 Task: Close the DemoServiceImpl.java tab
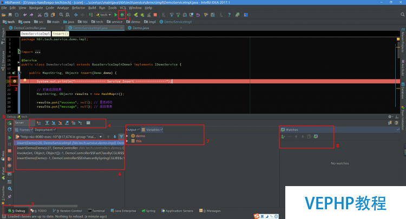(x=121, y=28)
